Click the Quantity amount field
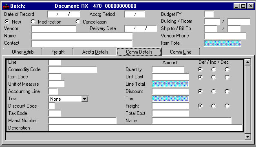Image resolution: width=256 pixels, height=147 pixels. [x=168, y=69]
